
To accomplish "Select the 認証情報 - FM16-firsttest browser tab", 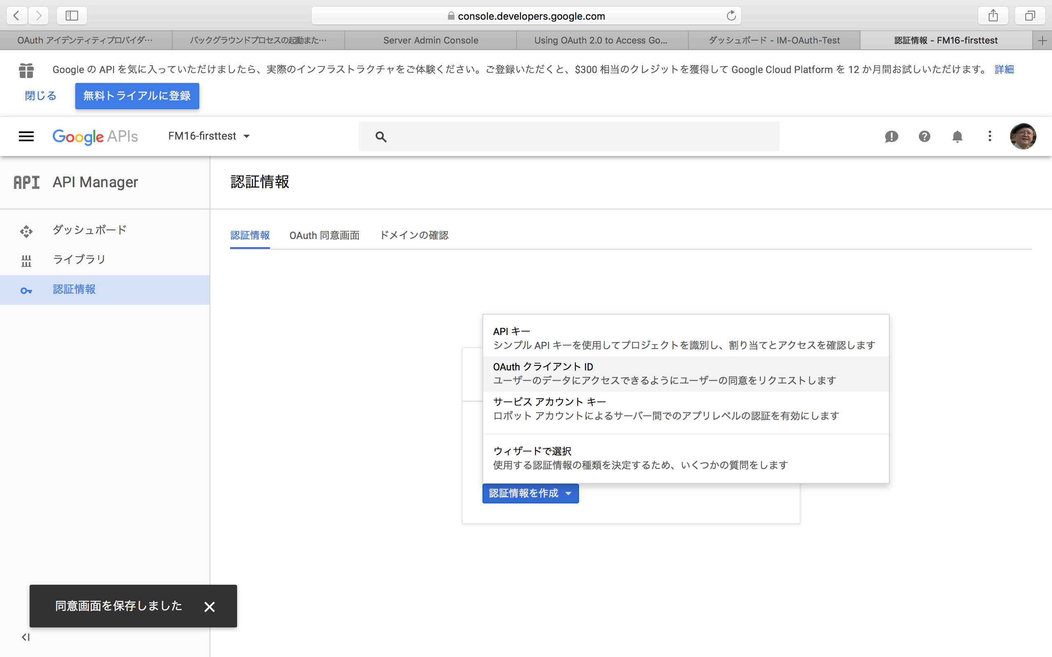I will tap(946, 40).
